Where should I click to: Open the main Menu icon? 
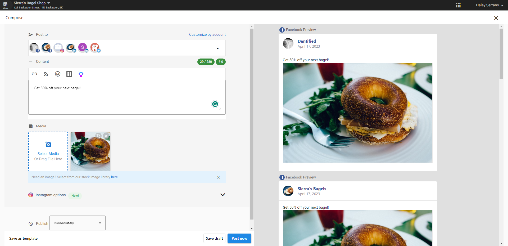point(5,5)
